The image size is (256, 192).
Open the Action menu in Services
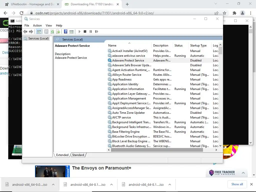click(37, 25)
